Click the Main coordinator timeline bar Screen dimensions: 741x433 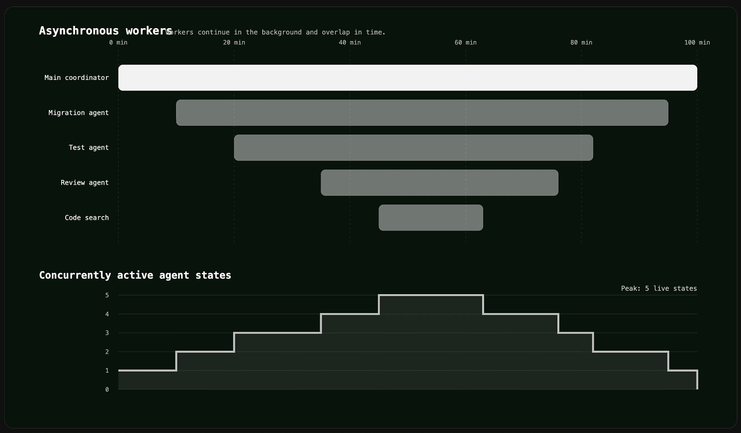coord(408,78)
